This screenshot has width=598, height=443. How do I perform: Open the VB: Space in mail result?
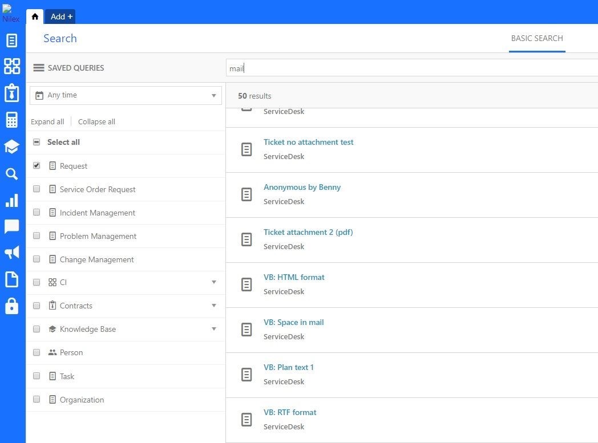coord(294,322)
